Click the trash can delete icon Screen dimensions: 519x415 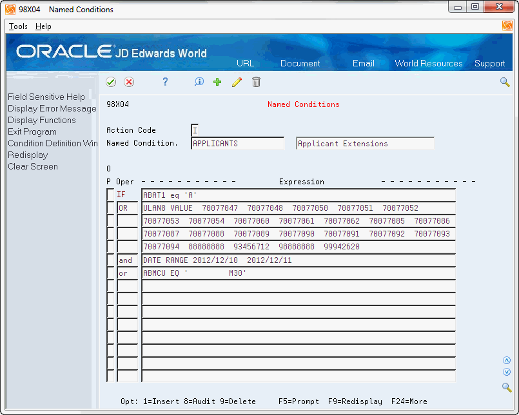coord(256,82)
